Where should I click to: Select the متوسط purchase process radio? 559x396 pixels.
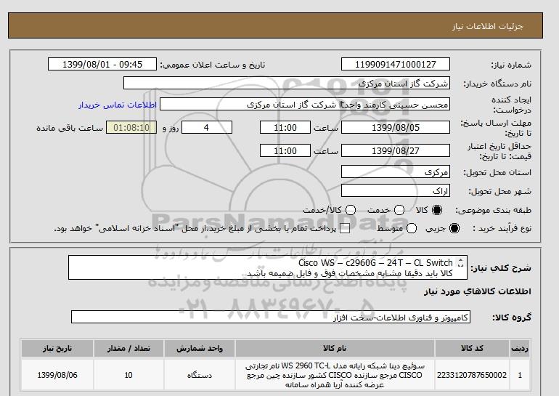pyautogui.click(x=412, y=228)
